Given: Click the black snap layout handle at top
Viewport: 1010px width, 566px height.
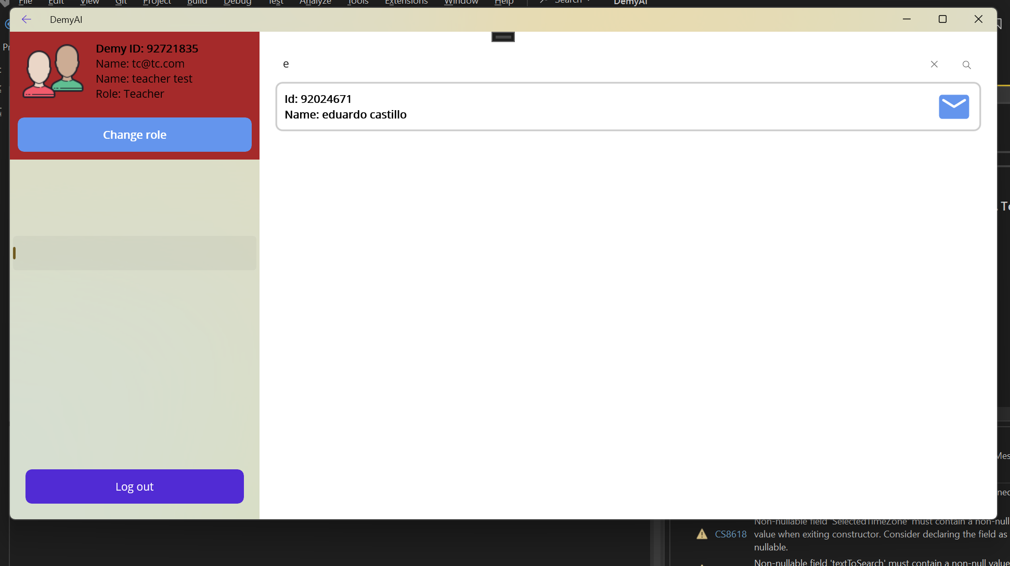Looking at the screenshot, I should [502, 36].
